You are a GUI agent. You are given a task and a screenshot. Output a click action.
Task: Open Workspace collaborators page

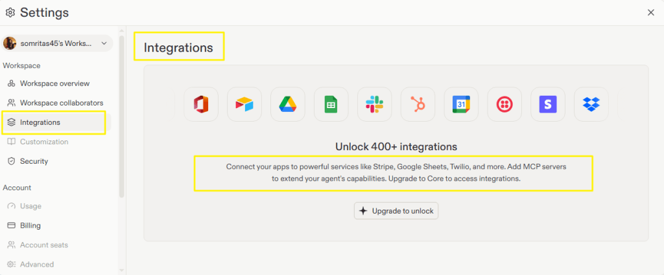[x=56, y=103]
